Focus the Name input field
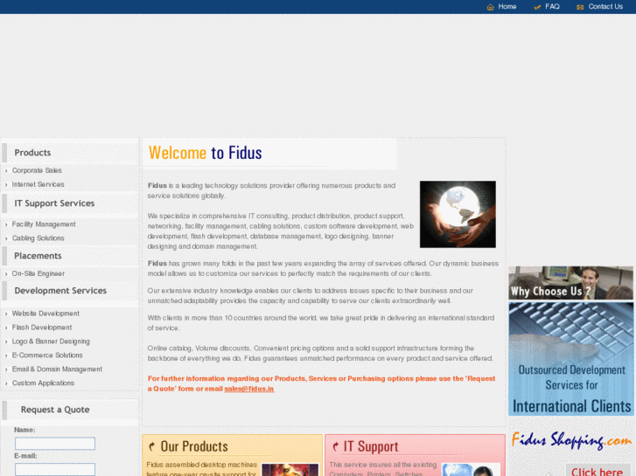 [x=55, y=444]
